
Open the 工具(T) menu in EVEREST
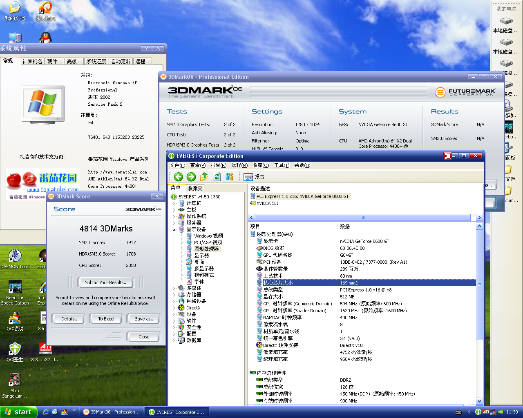[282, 165]
